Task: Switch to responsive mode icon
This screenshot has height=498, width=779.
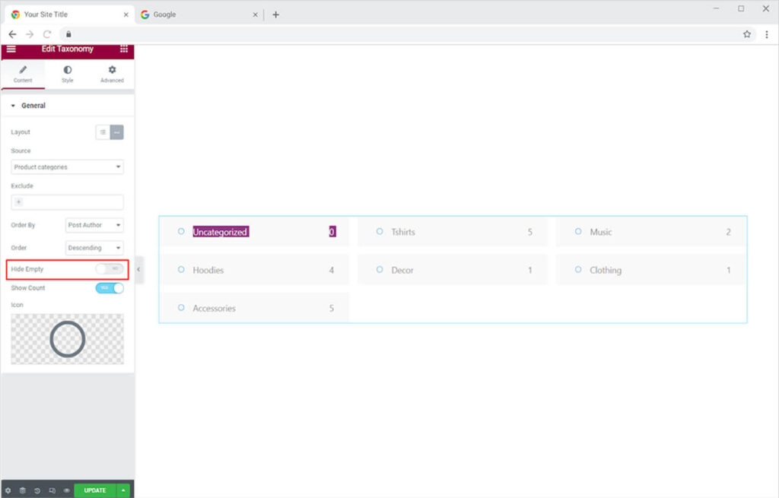Action: point(52,490)
